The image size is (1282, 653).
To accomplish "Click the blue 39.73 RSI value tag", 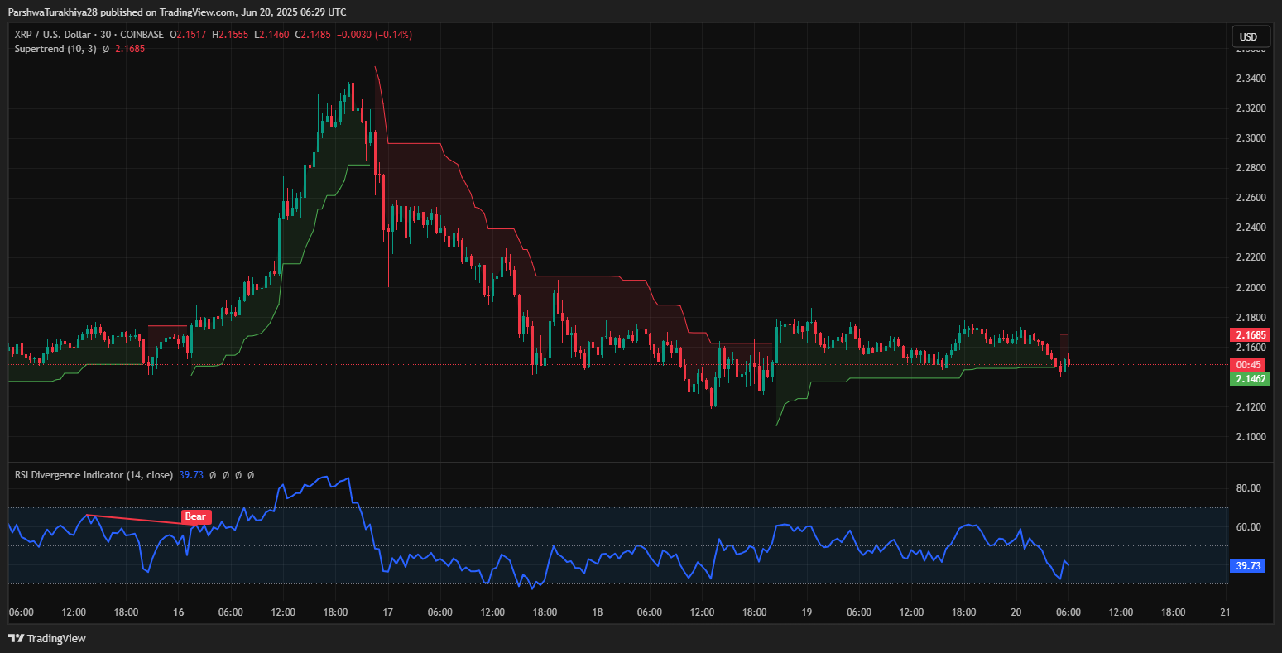I will 1248,566.
